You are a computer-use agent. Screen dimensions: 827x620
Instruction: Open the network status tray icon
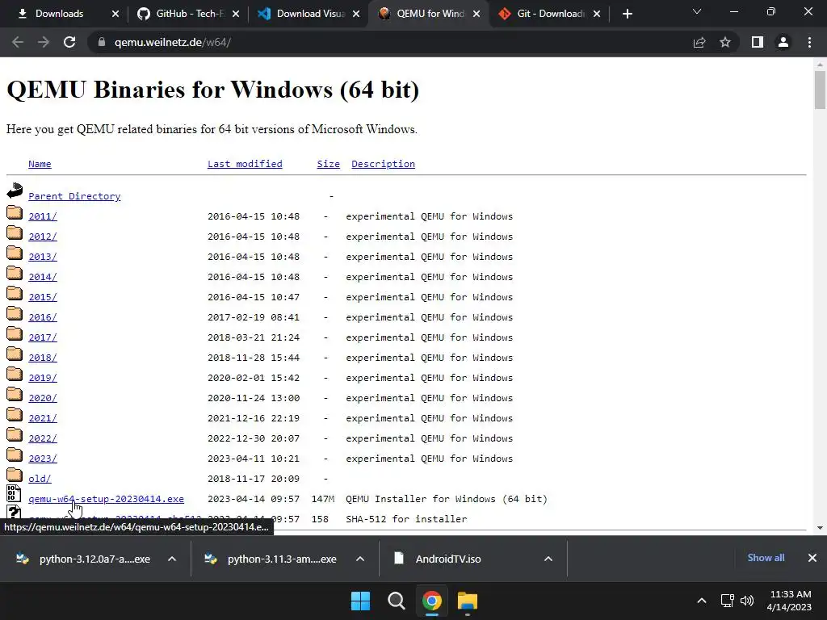[x=728, y=601]
